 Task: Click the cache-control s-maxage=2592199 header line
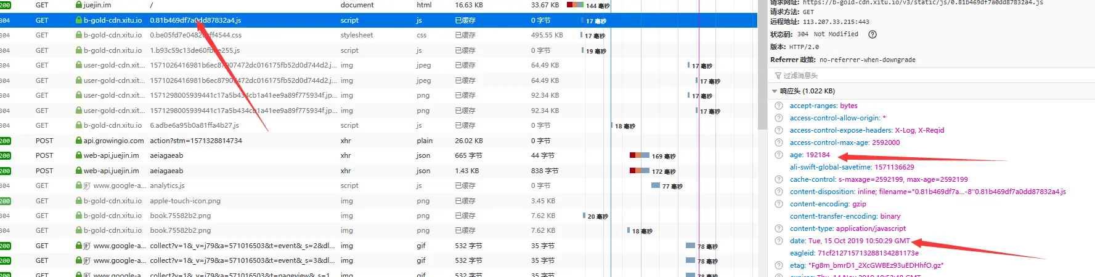(x=879, y=179)
